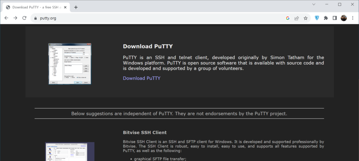Viewport: 359px width, 161px height.
Task: Open the Chrome profile avatar
Action: click(x=344, y=18)
